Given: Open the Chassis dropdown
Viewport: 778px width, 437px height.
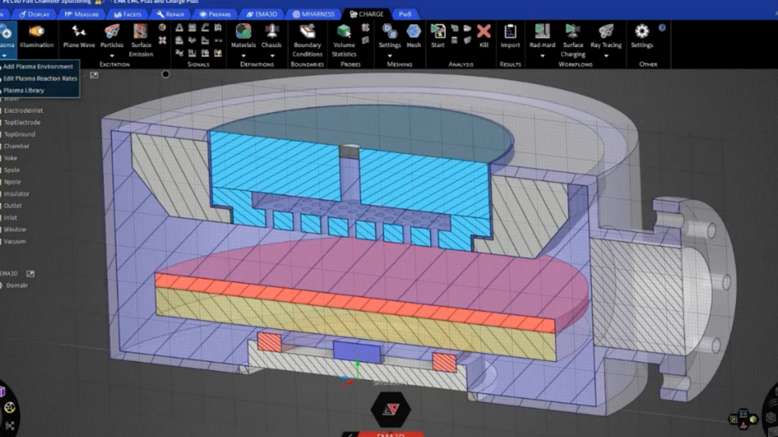Looking at the screenshot, I should point(271,54).
